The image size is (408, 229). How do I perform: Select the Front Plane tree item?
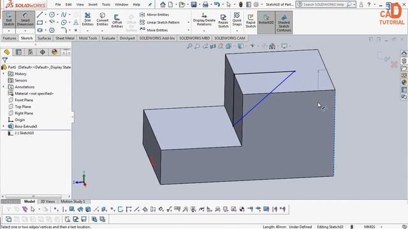point(24,100)
